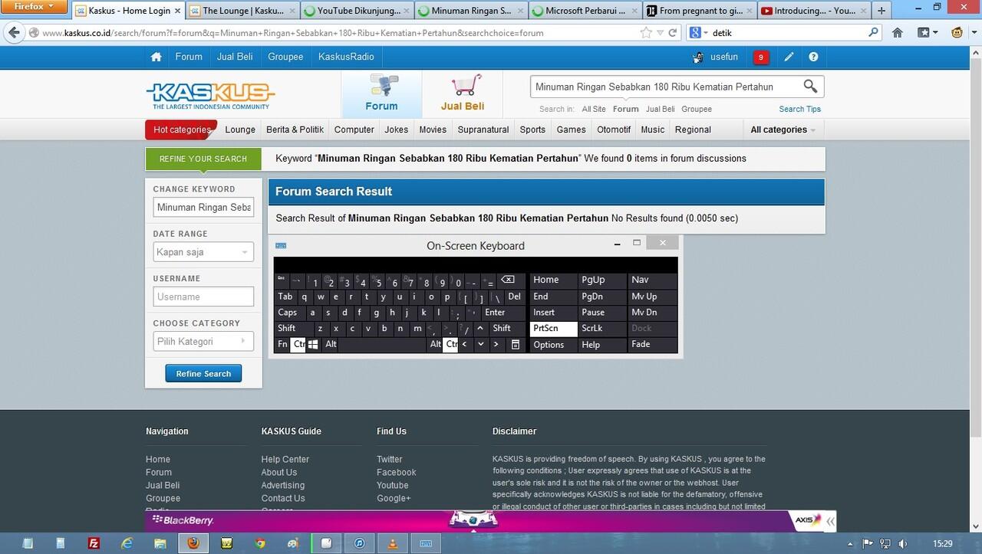Select 'All Site' search scope option
This screenshot has width=982, height=554.
coord(594,109)
